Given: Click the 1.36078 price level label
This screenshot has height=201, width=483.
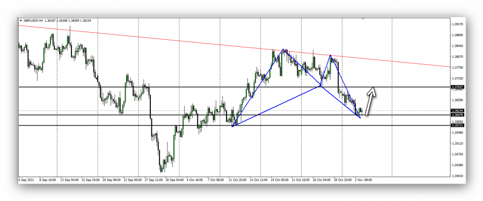Looking at the screenshot, I should pyautogui.click(x=457, y=115).
